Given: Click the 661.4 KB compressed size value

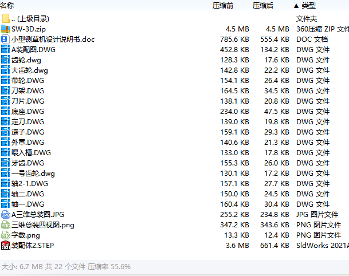Looking at the screenshot, I should (x=275, y=245).
